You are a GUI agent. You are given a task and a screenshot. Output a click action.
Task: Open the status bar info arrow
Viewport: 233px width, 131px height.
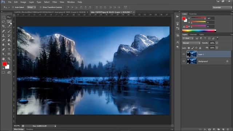55,126
